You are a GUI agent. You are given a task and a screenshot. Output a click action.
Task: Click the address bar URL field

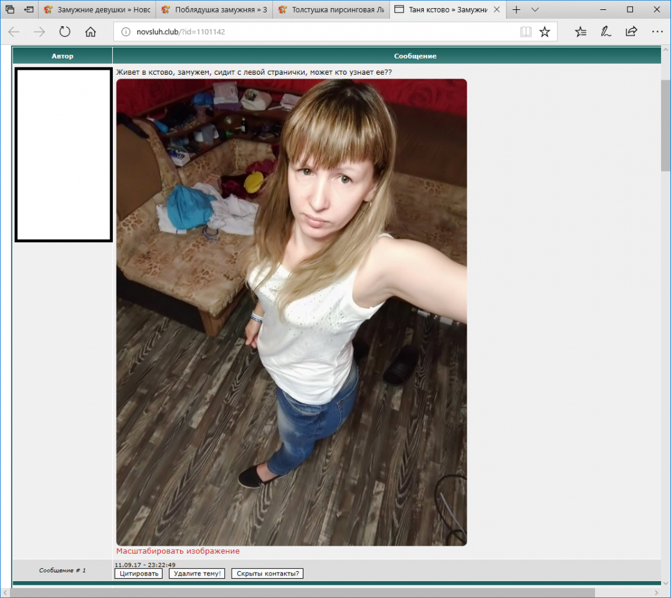pyautogui.click(x=312, y=32)
